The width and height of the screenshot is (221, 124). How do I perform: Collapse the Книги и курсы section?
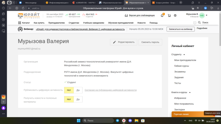[x=190, y=92]
